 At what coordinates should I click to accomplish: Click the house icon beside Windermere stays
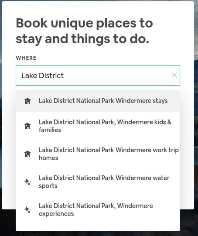[27, 101]
